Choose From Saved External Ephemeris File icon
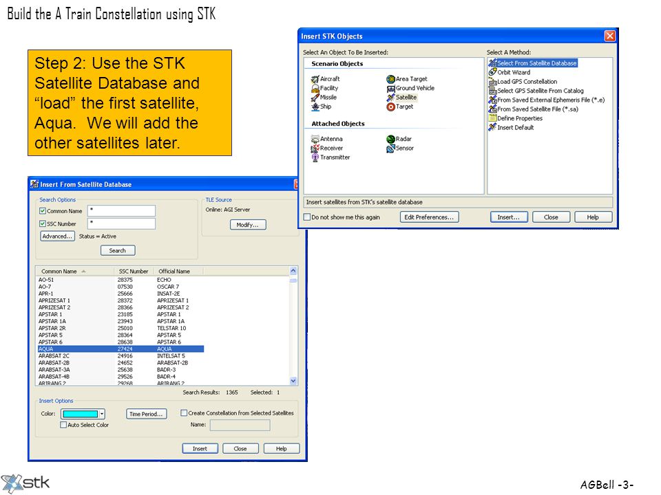661x495 pixels. (x=492, y=100)
